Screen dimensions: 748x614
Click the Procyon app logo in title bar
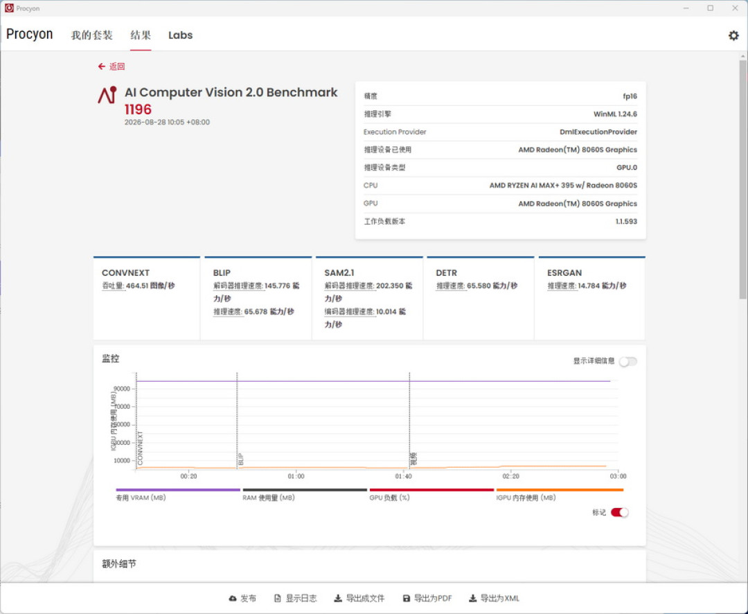9,8
